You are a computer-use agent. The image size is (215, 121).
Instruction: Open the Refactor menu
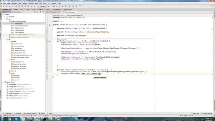[x=31, y=3]
